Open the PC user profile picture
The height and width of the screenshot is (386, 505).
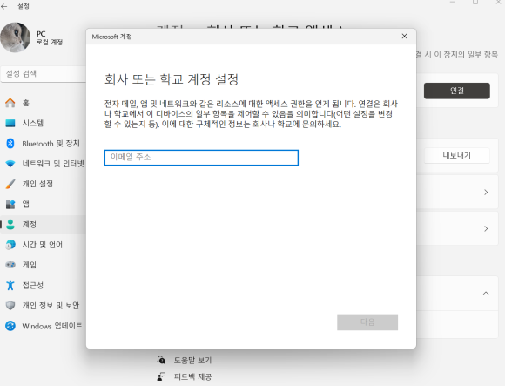coord(15,37)
